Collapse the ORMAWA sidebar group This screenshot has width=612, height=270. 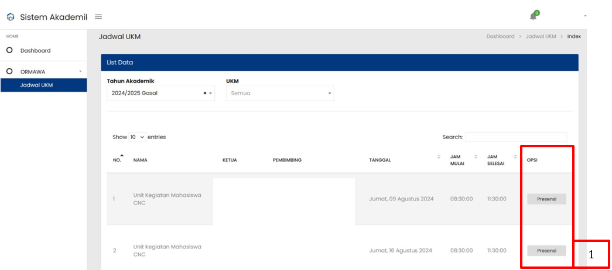point(43,72)
